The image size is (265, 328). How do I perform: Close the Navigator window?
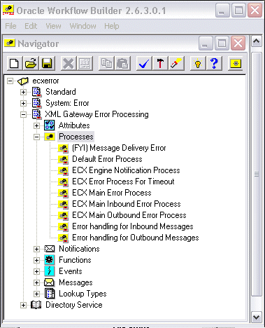click(x=238, y=43)
